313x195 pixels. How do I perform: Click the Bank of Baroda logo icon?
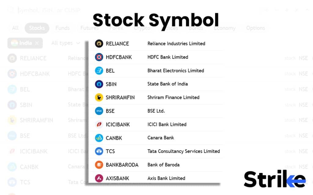(x=99, y=165)
